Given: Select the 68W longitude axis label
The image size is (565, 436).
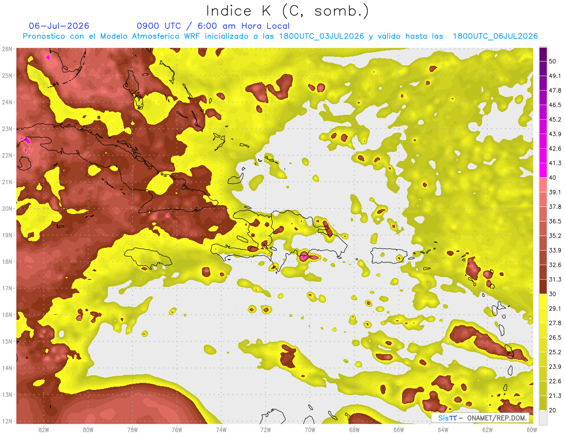Looking at the screenshot, I should coord(355,429).
